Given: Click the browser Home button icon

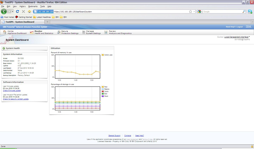Looking at the screenshot, I should click(x=29, y=12).
